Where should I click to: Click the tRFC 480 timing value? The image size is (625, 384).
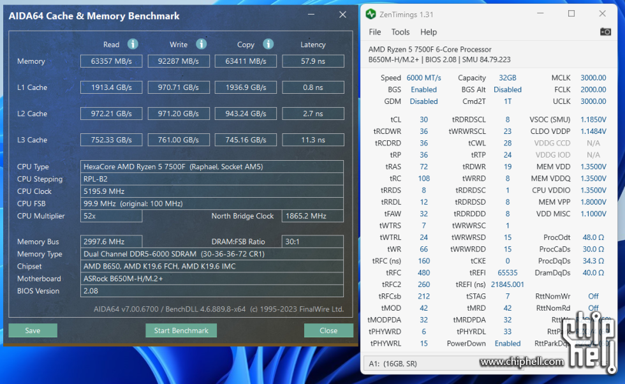[x=423, y=273]
